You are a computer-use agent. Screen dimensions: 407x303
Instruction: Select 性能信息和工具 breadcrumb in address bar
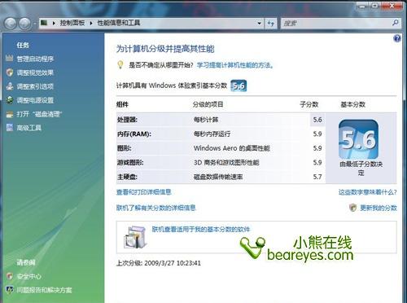(119, 23)
